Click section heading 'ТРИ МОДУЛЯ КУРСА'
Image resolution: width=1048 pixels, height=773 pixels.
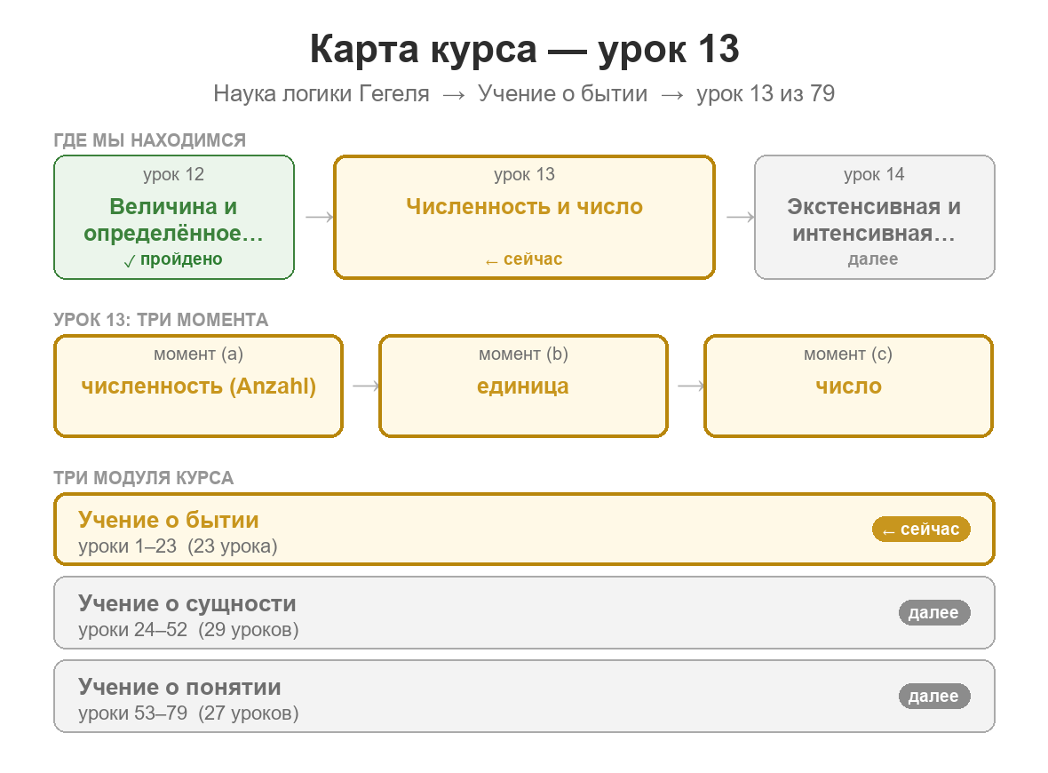(144, 478)
